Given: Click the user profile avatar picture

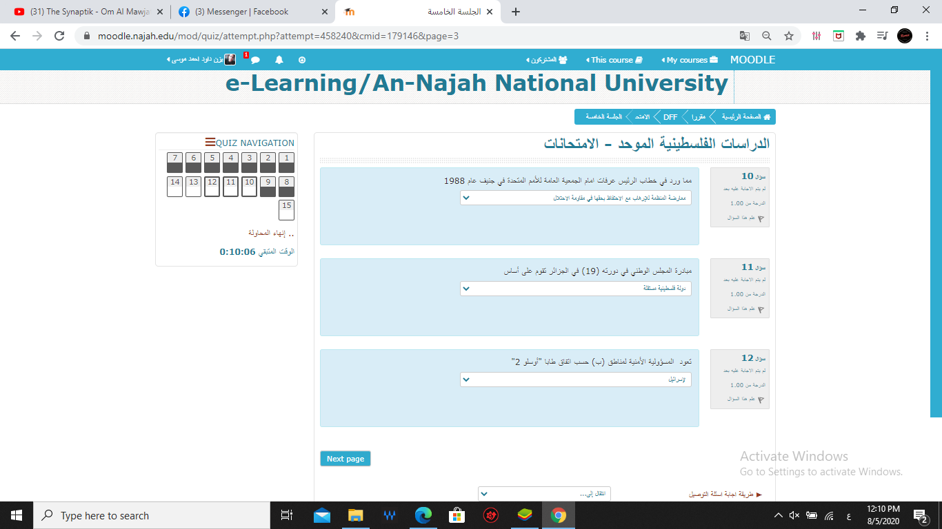Looking at the screenshot, I should click(230, 60).
